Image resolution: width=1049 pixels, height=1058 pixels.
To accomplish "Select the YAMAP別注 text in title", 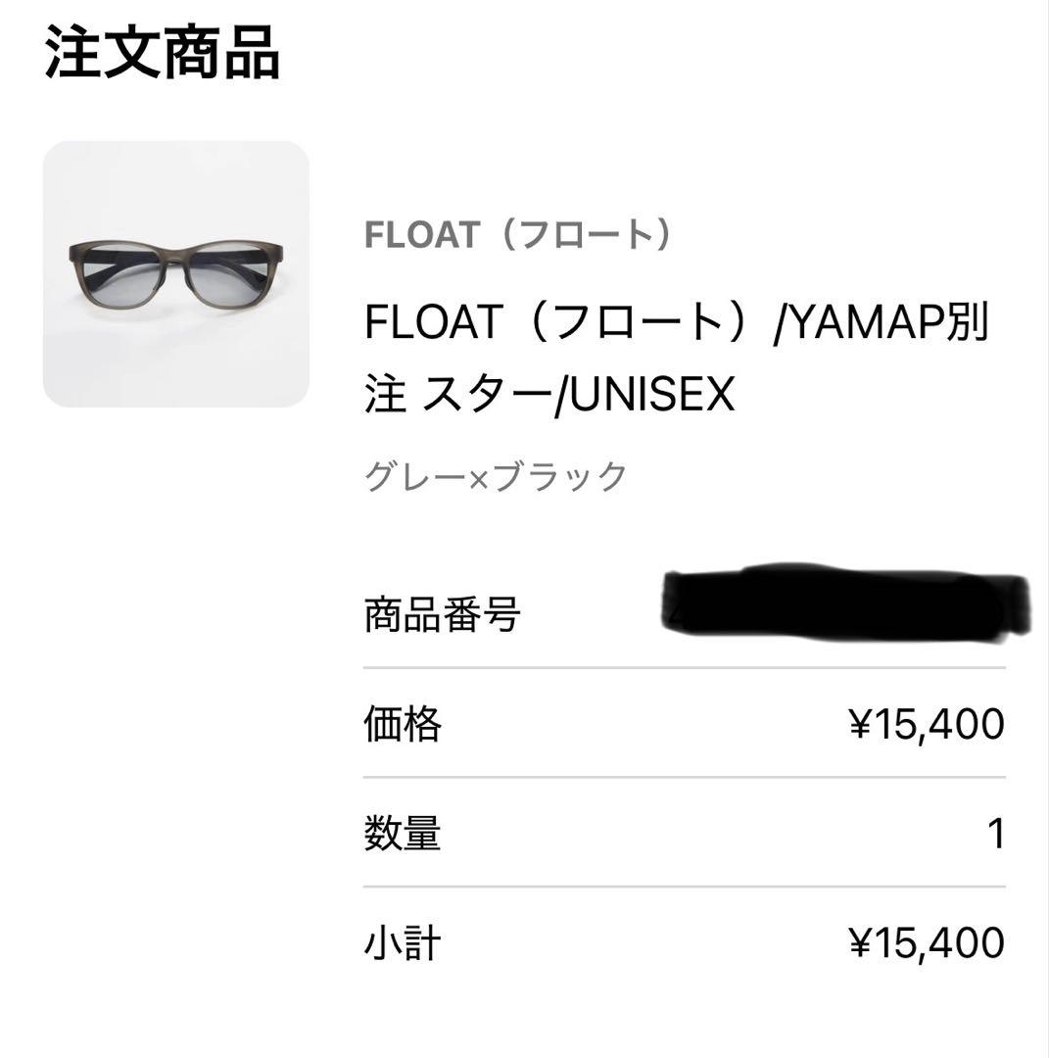I will 882,323.
